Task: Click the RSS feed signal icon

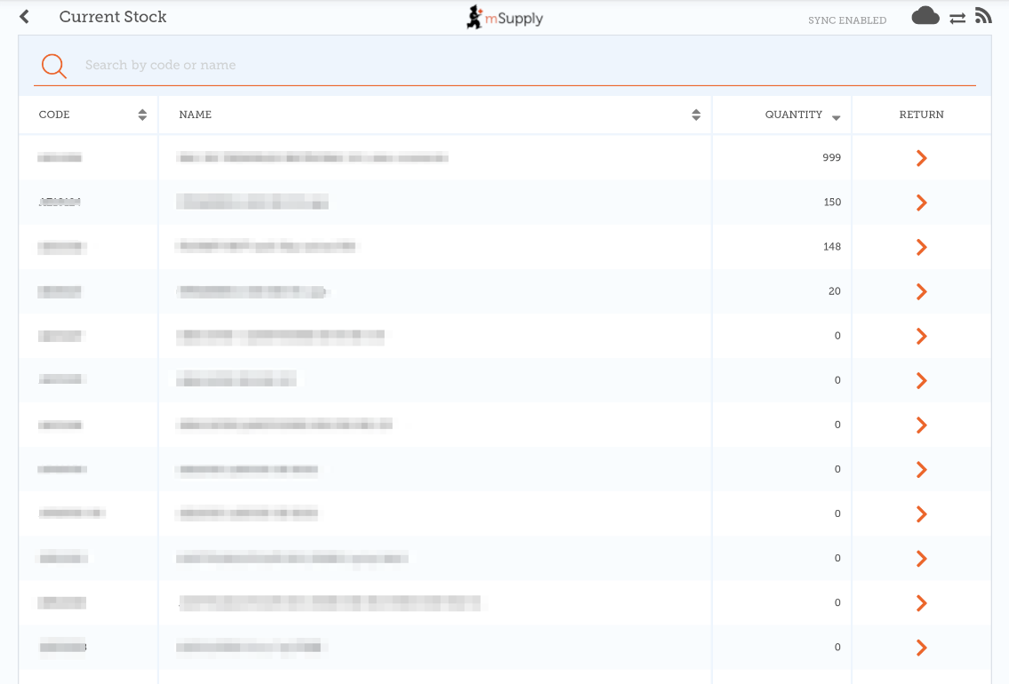Action: (x=983, y=16)
